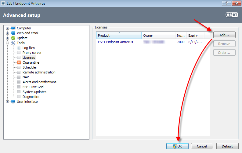Image resolution: width=242 pixels, height=153 pixels.
Task: Sort licenses by Product column
Action: tap(119, 35)
